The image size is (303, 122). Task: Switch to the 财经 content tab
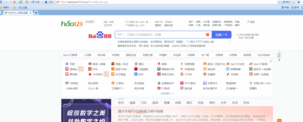click(x=212, y=103)
